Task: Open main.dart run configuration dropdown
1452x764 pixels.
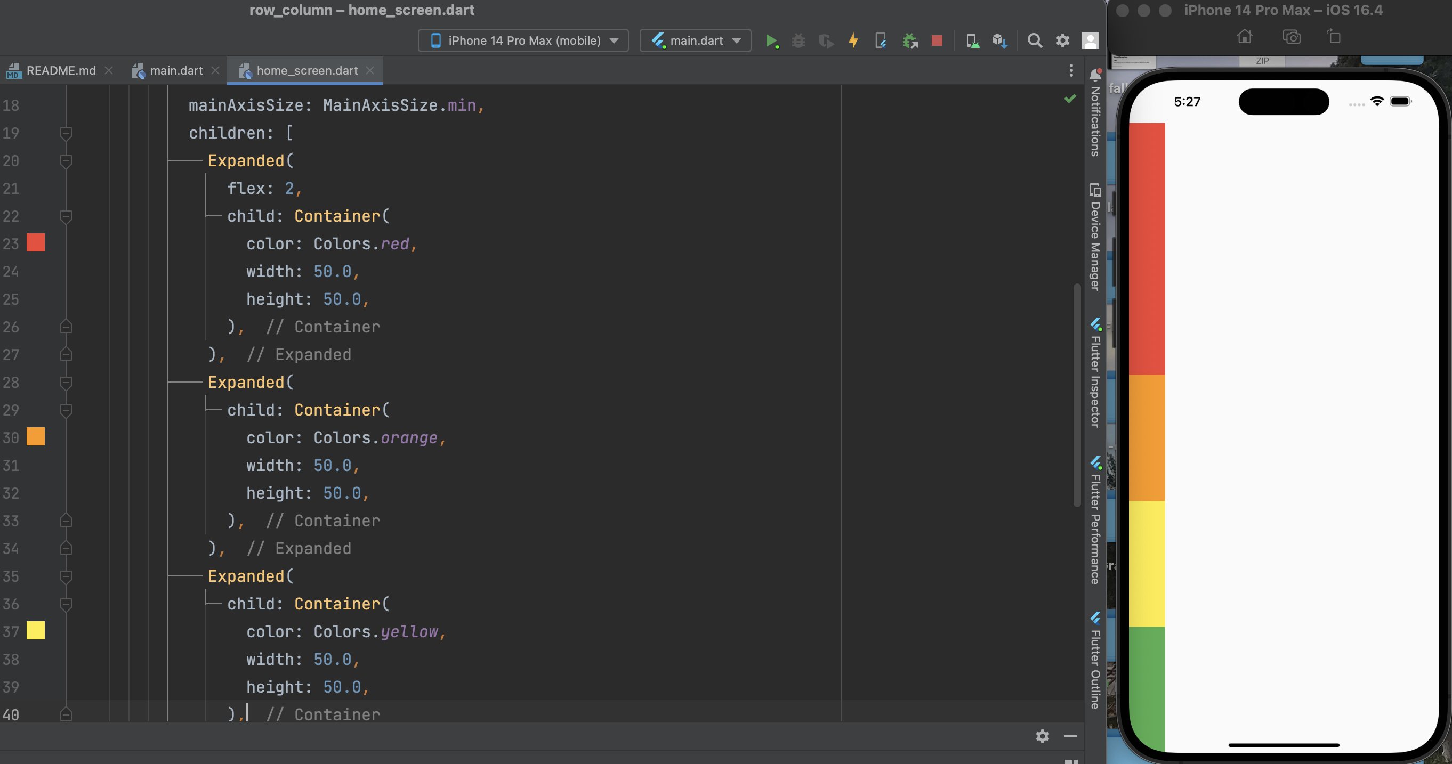Action: 696,40
